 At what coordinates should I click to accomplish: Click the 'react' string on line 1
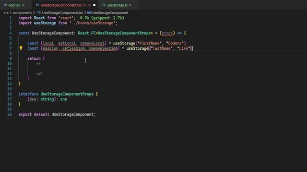[x=66, y=18]
